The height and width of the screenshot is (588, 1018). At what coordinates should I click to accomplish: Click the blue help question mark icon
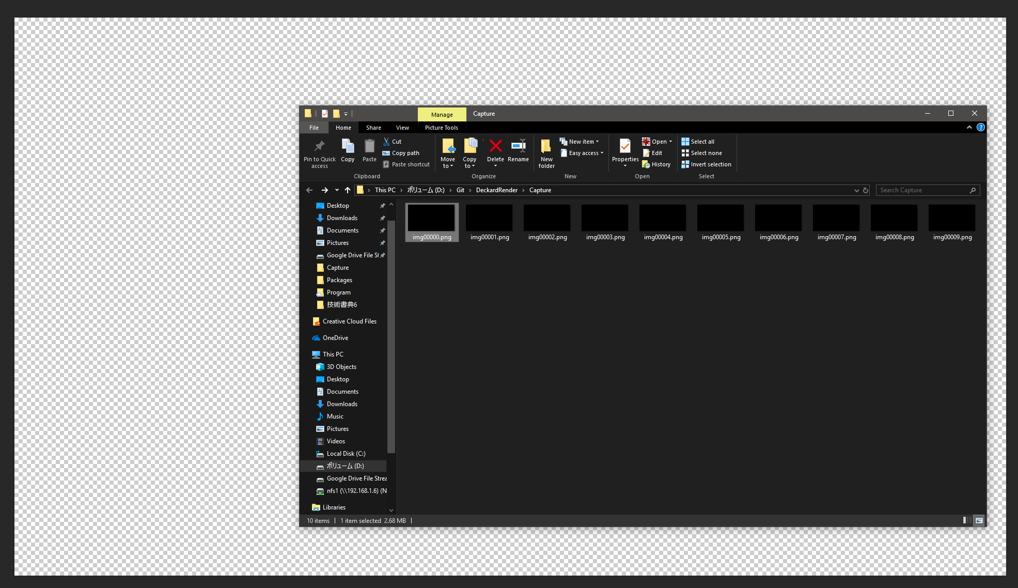pos(981,128)
